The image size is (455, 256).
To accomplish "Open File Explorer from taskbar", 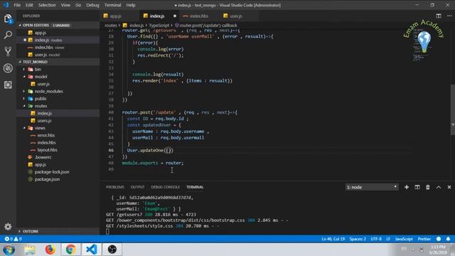I will tap(30, 250).
